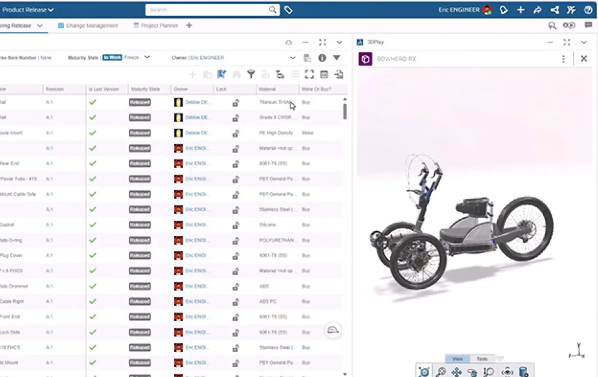The height and width of the screenshot is (377, 598).
Task: Click the tag icon beside the search box
Action: pos(288,10)
